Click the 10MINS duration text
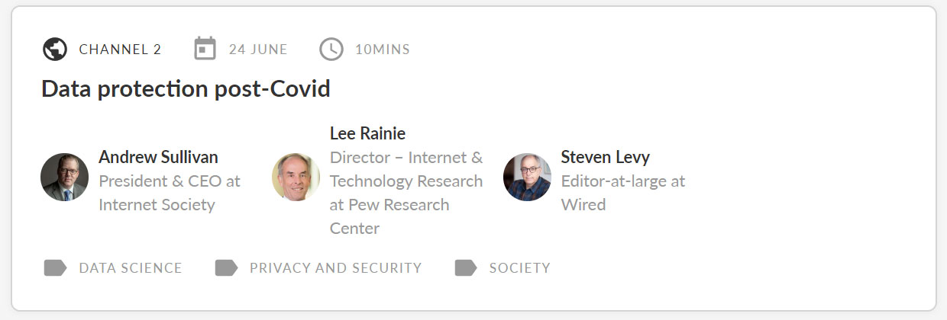Screen dimensions: 947x320 [x=383, y=50]
